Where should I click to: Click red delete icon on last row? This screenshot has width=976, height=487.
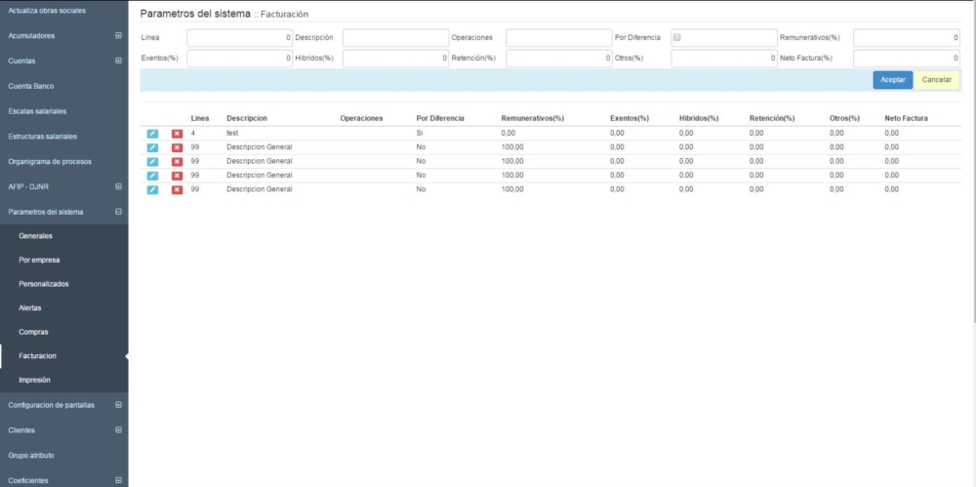[177, 189]
